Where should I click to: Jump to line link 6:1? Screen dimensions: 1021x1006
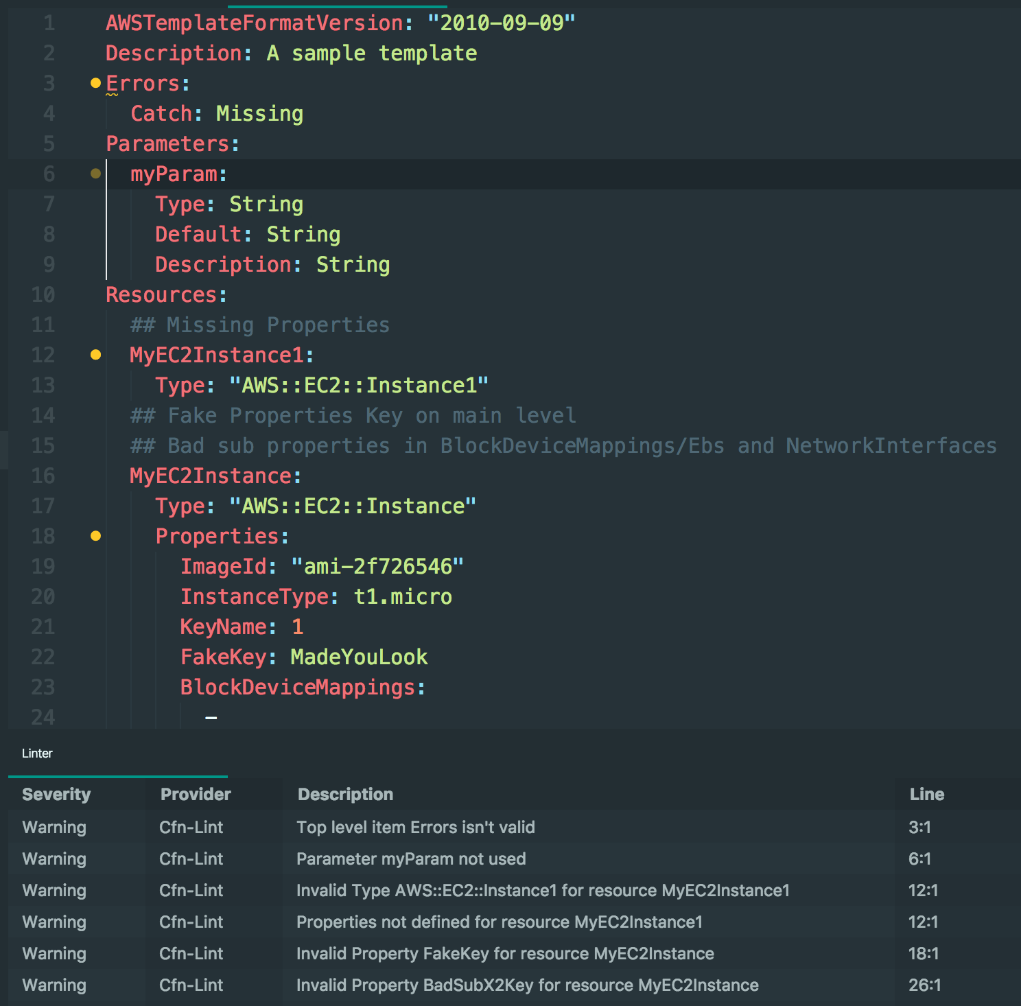coord(919,858)
